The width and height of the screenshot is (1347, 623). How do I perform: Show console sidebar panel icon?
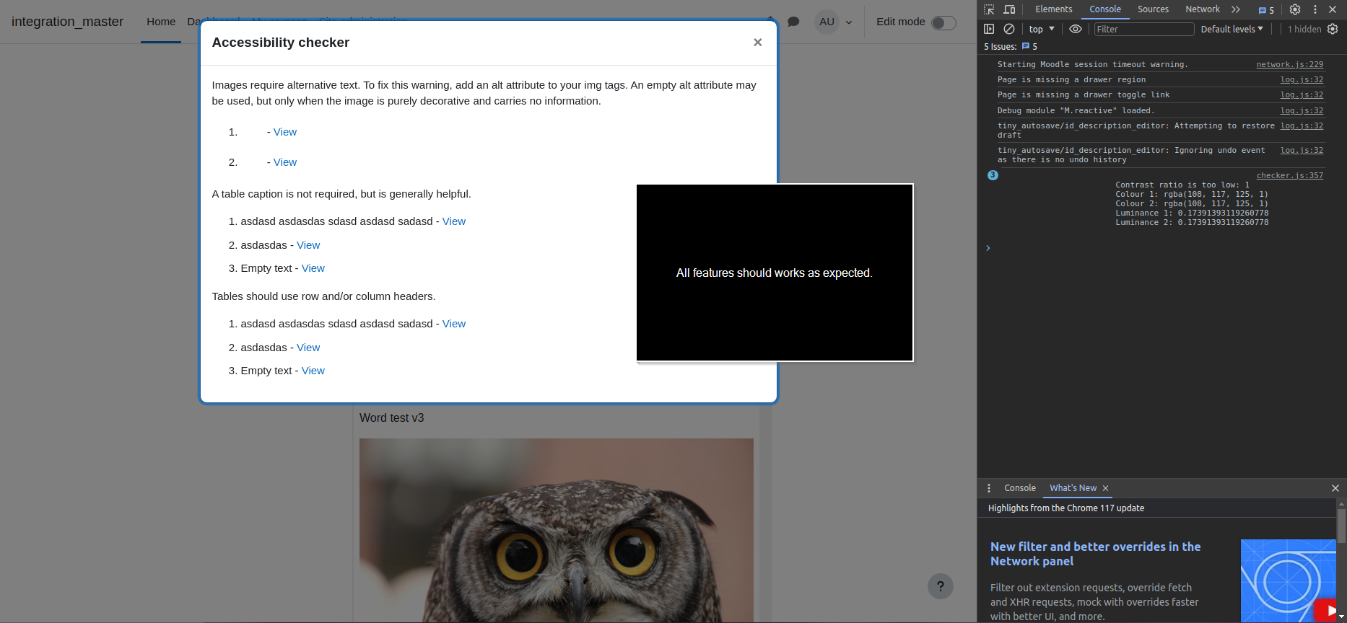(989, 29)
